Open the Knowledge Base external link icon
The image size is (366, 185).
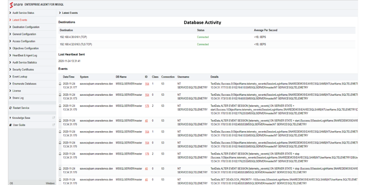coord(53,118)
